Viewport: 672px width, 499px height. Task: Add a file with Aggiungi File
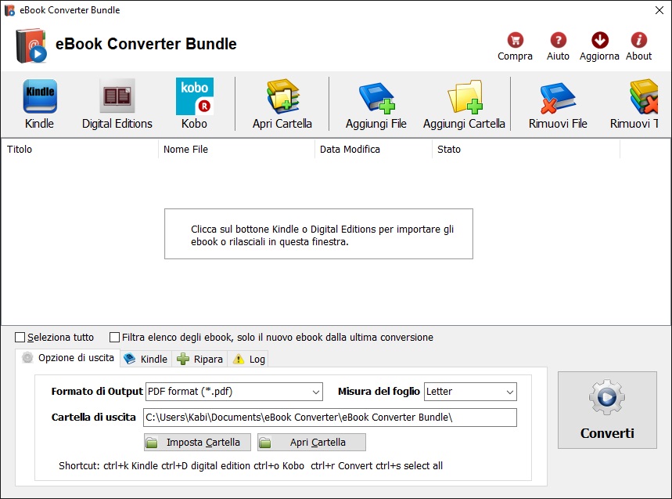pyautogui.click(x=376, y=98)
